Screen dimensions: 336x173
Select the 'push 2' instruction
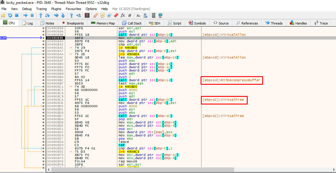coord(124,77)
